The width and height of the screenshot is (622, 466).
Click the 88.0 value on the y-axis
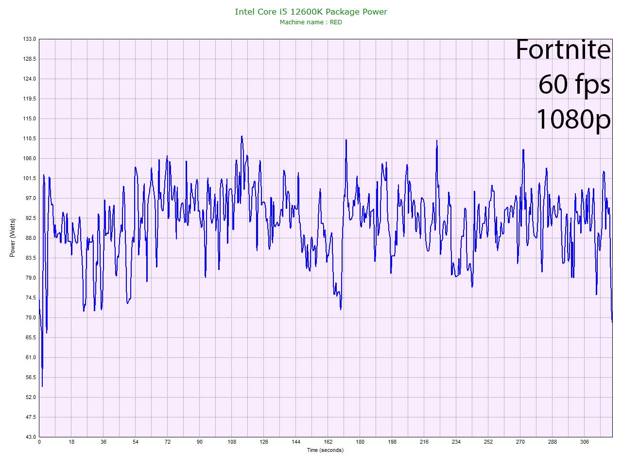[x=30, y=238]
